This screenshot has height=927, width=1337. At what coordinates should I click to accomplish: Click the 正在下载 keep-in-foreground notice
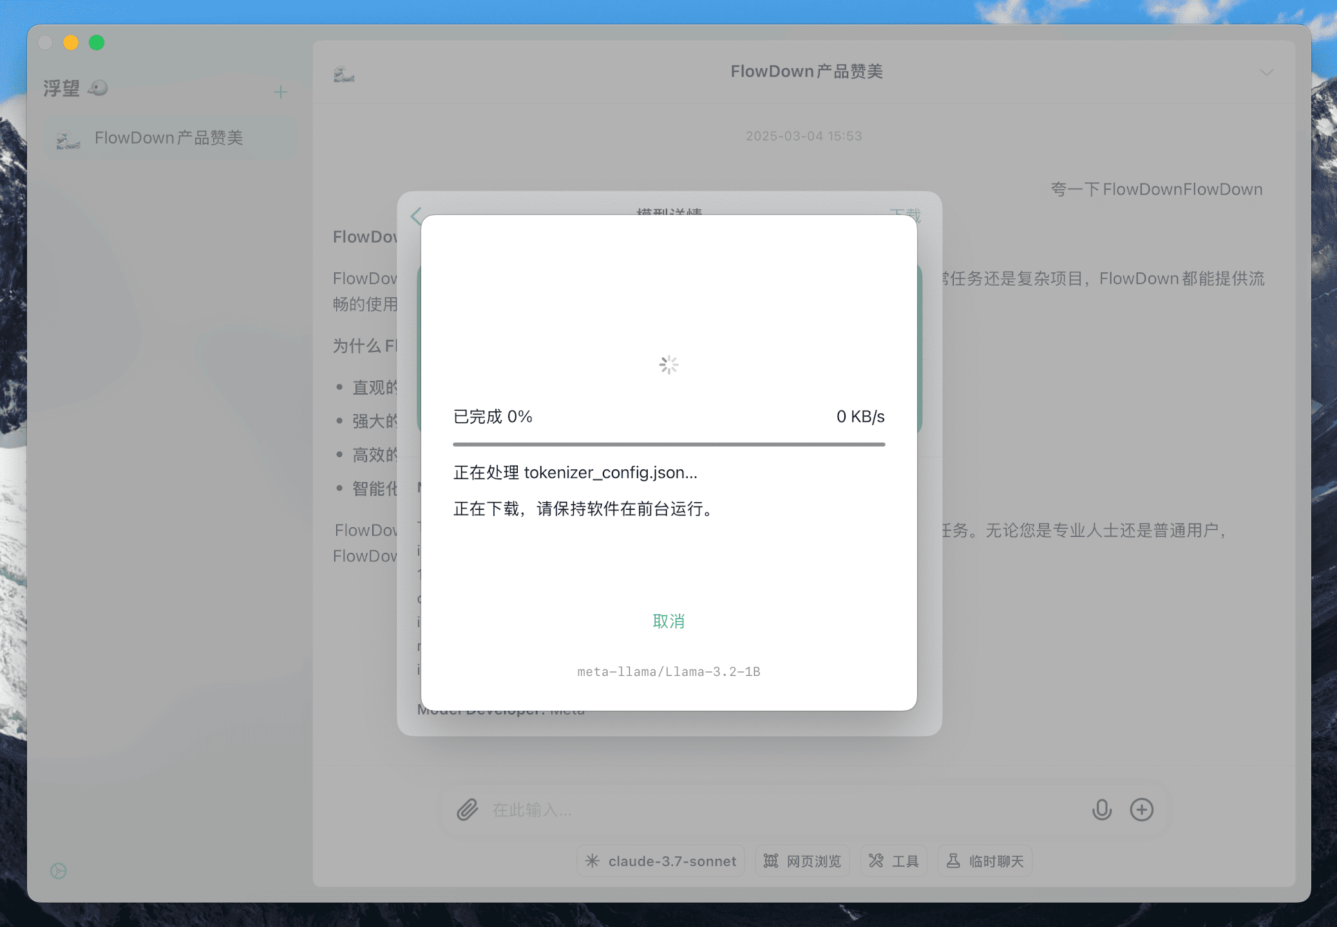(x=585, y=509)
